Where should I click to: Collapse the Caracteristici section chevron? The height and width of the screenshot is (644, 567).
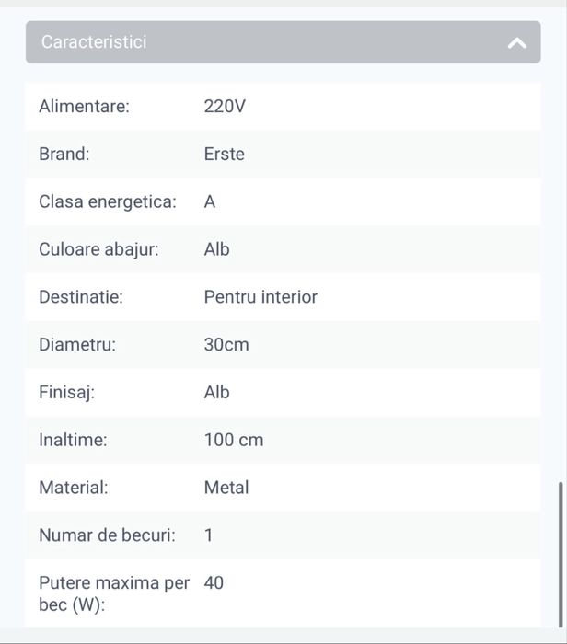click(x=517, y=42)
